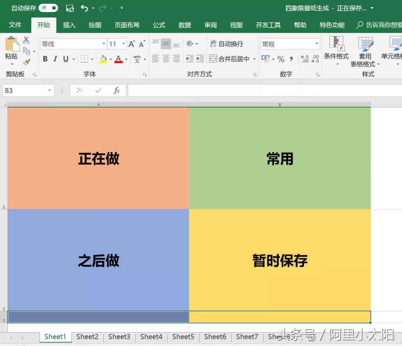Choose yellow from the highlight color swatch
Image resolution: width=402 pixels, height=346 pixels.
pyautogui.click(x=102, y=61)
